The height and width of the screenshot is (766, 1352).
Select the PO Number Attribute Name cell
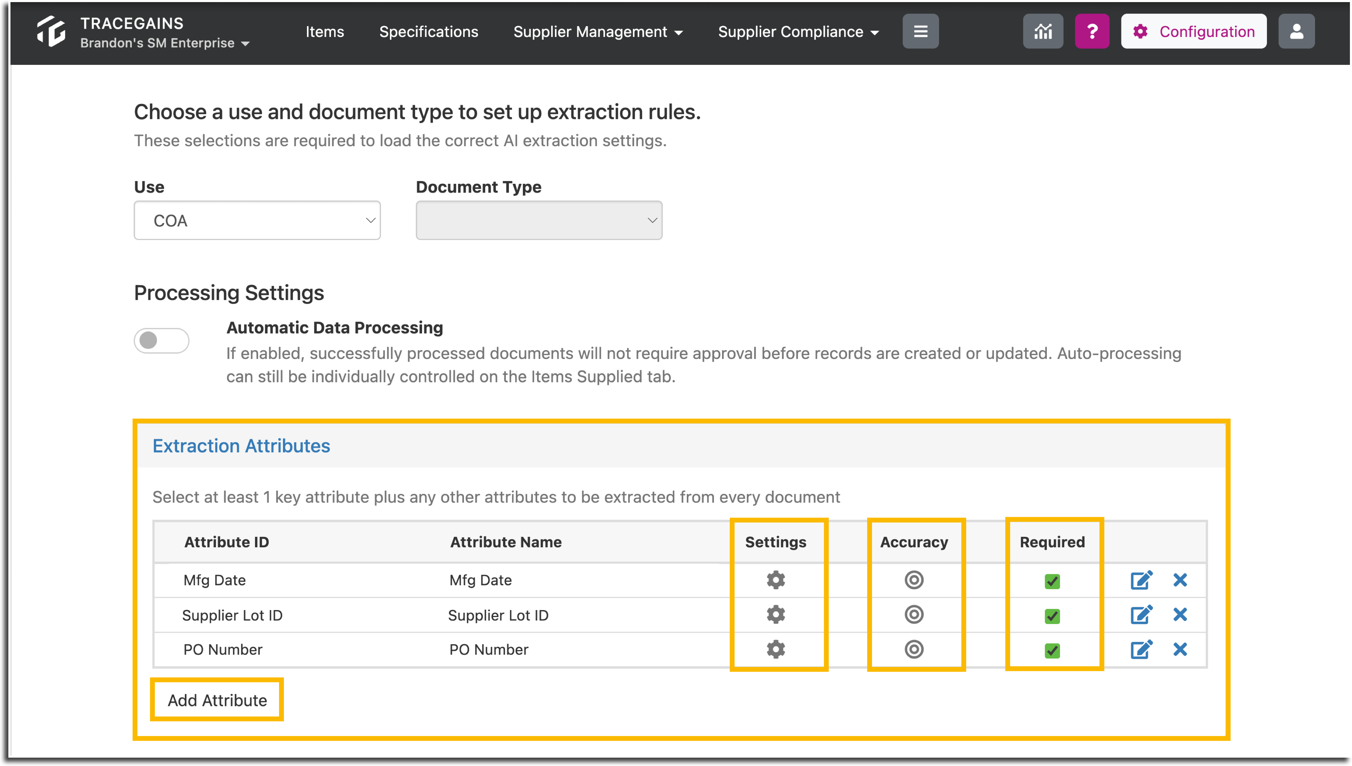(x=489, y=650)
